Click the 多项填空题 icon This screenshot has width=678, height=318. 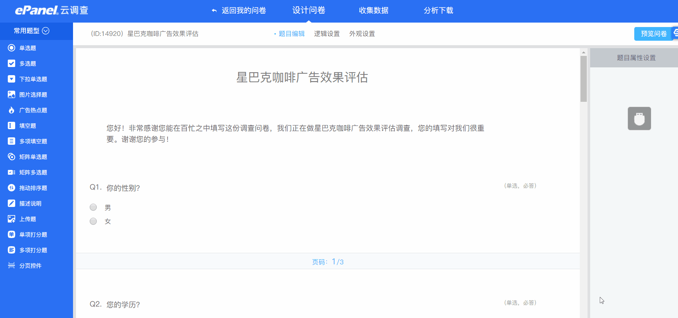tap(11, 141)
